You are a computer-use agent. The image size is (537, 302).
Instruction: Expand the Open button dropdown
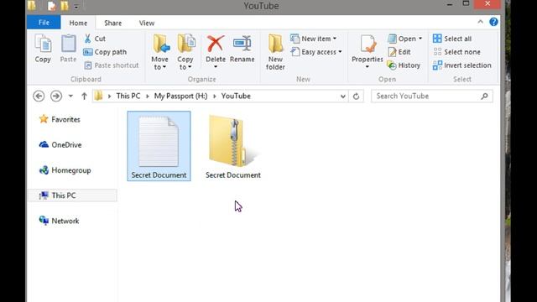(420, 39)
